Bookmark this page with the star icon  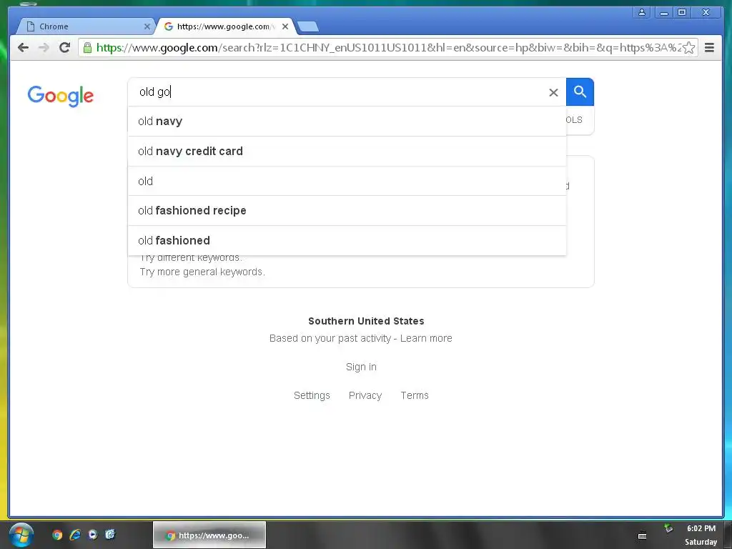[x=688, y=48]
